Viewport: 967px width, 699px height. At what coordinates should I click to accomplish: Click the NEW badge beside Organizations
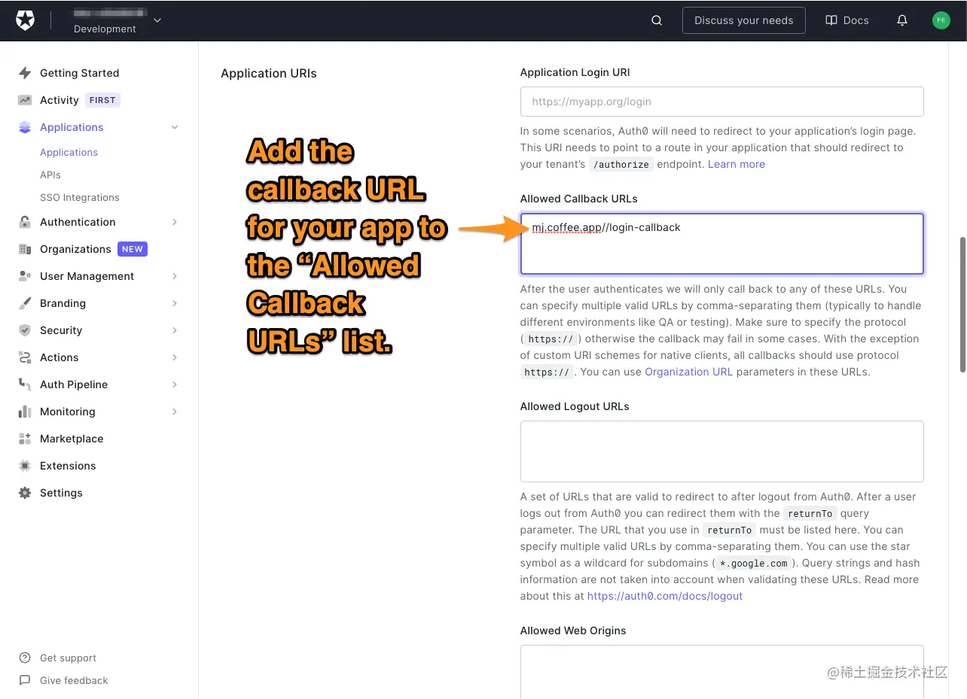point(133,249)
